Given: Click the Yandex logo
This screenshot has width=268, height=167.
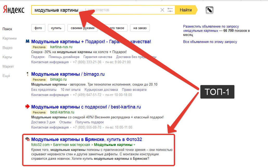Looking at the screenshot, I should click(x=14, y=10).
